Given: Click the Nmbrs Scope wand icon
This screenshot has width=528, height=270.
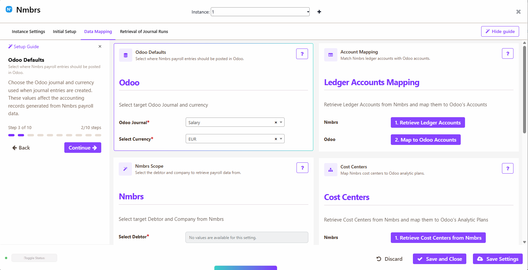Looking at the screenshot, I should 125,169.
